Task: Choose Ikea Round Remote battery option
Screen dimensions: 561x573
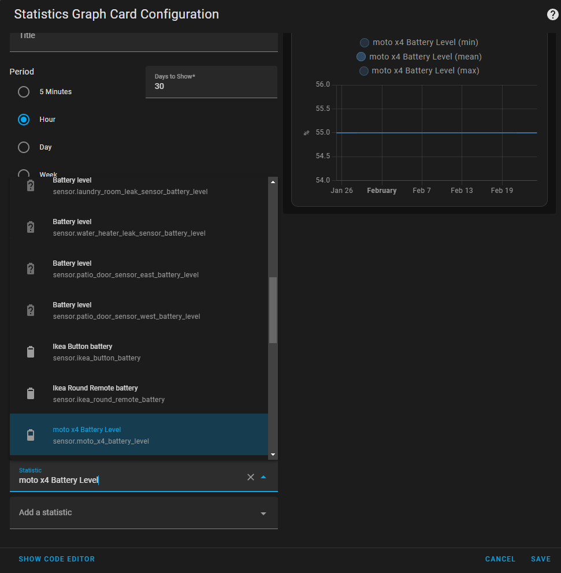Action: (139, 393)
